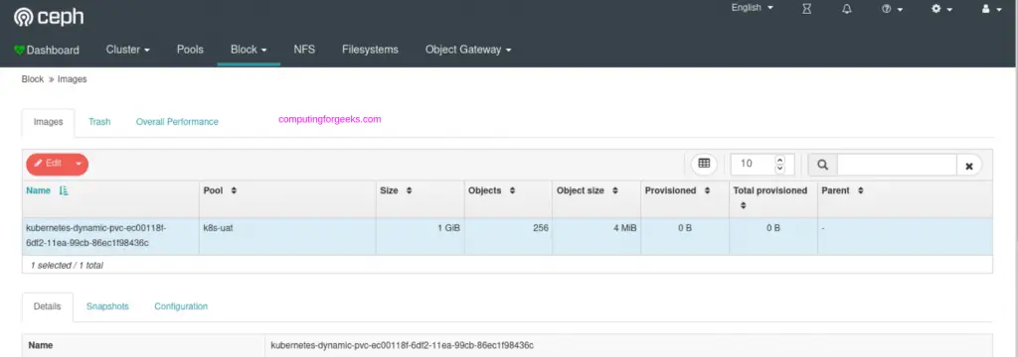Open the settings gear menu
The image size is (1018, 357).
(942, 9)
